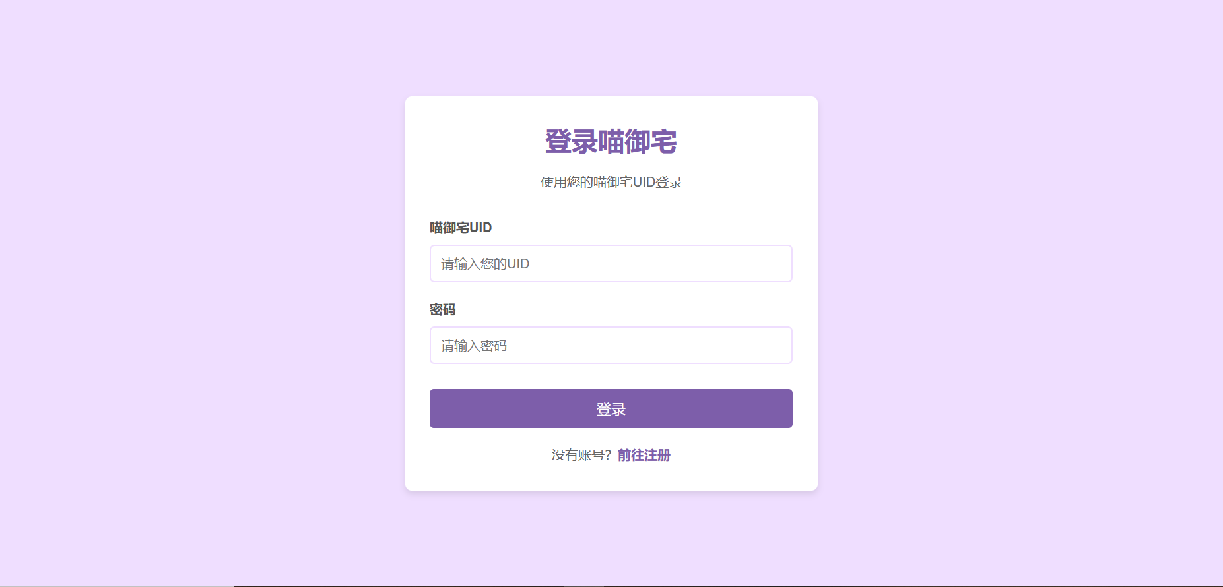Activate the UID entry box under 喵御宅UID
Viewport: 1223px width, 587px height.
pyautogui.click(x=611, y=263)
